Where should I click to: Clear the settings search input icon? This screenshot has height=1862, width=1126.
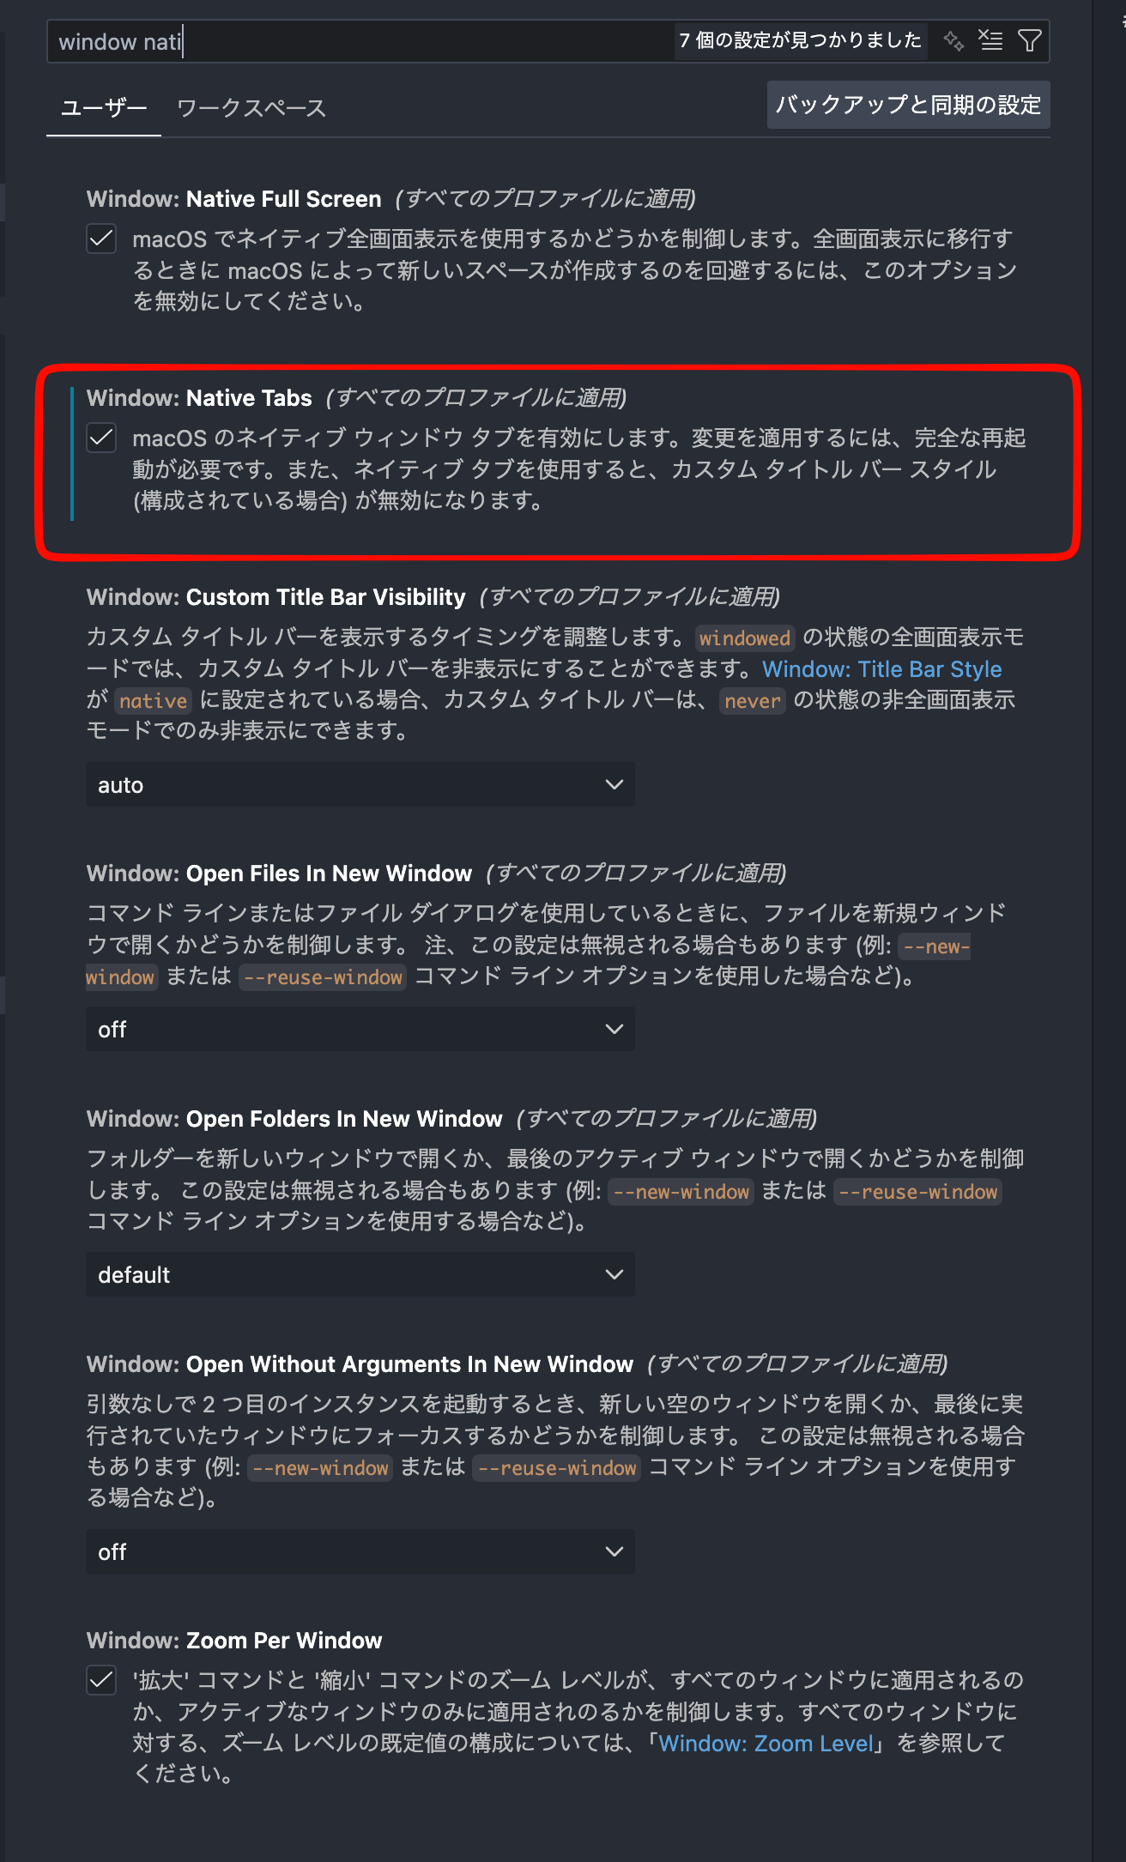tap(991, 40)
